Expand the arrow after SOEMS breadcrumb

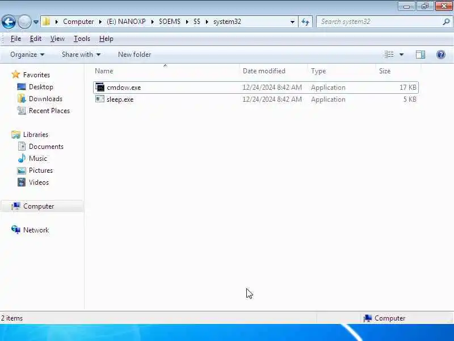pyautogui.click(x=187, y=22)
